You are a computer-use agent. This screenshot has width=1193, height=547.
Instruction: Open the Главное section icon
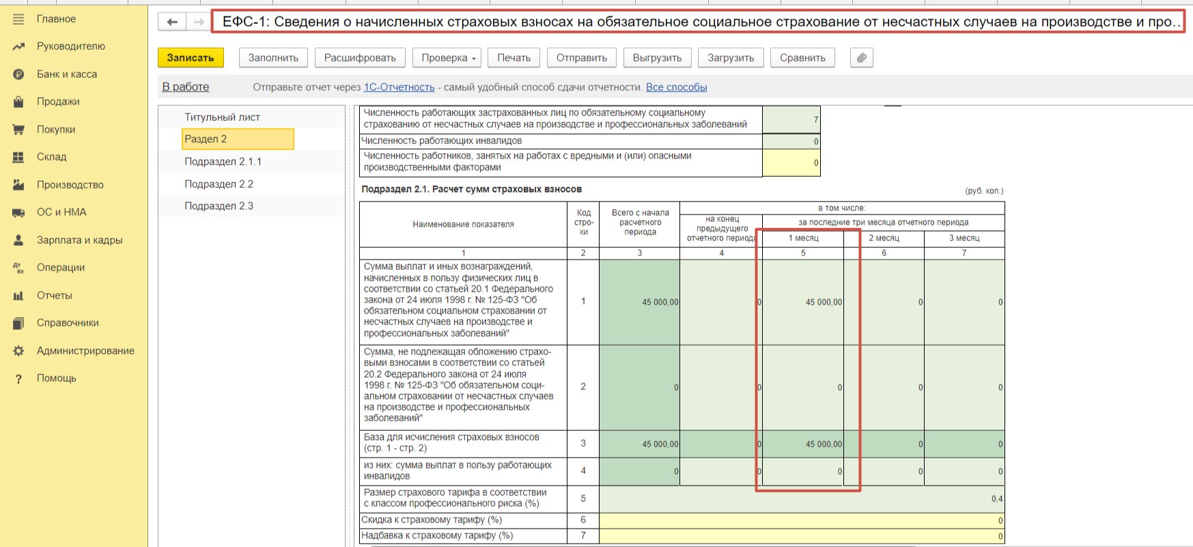click(18, 19)
